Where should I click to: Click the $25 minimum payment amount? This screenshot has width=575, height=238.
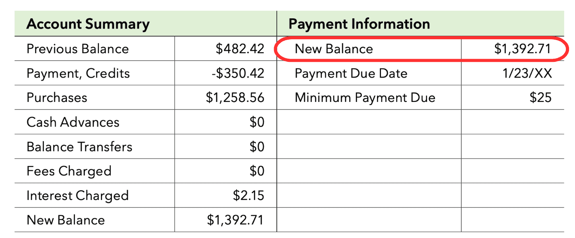pos(540,98)
